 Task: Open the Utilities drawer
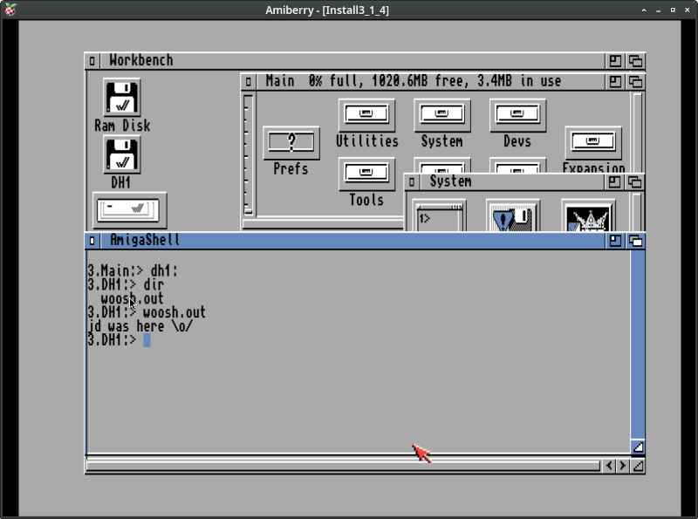(366, 115)
